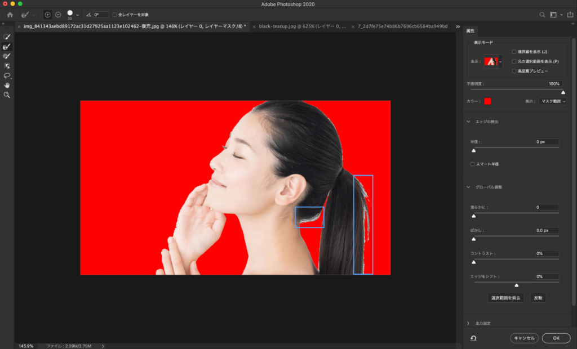This screenshot has width=577, height=349.
Task: Select the 属性 panel tab
Action: 471,31
